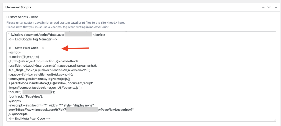Move Universal Scripts panel down
The image size is (281, 126).
click(269, 7)
